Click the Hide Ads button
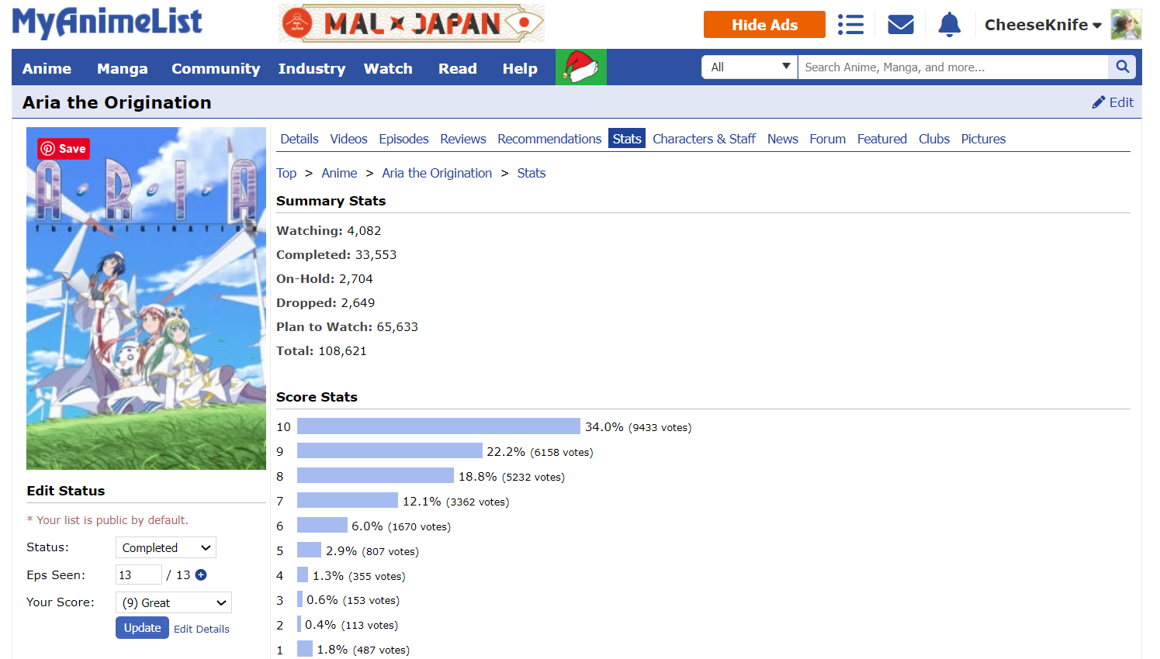The width and height of the screenshot is (1160, 659). [764, 25]
